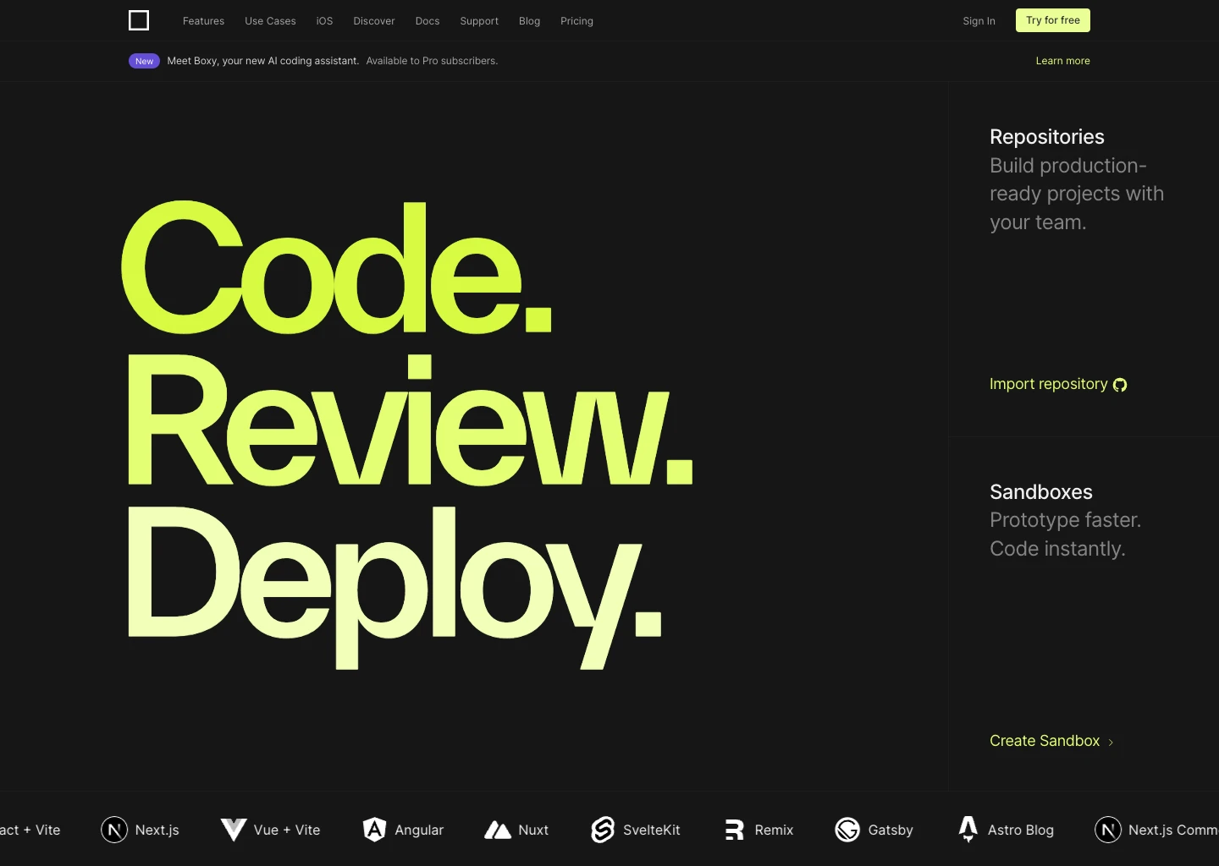The width and height of the screenshot is (1219, 866).
Task: Select the Next.js Commerce template icon
Action: click(x=1108, y=830)
